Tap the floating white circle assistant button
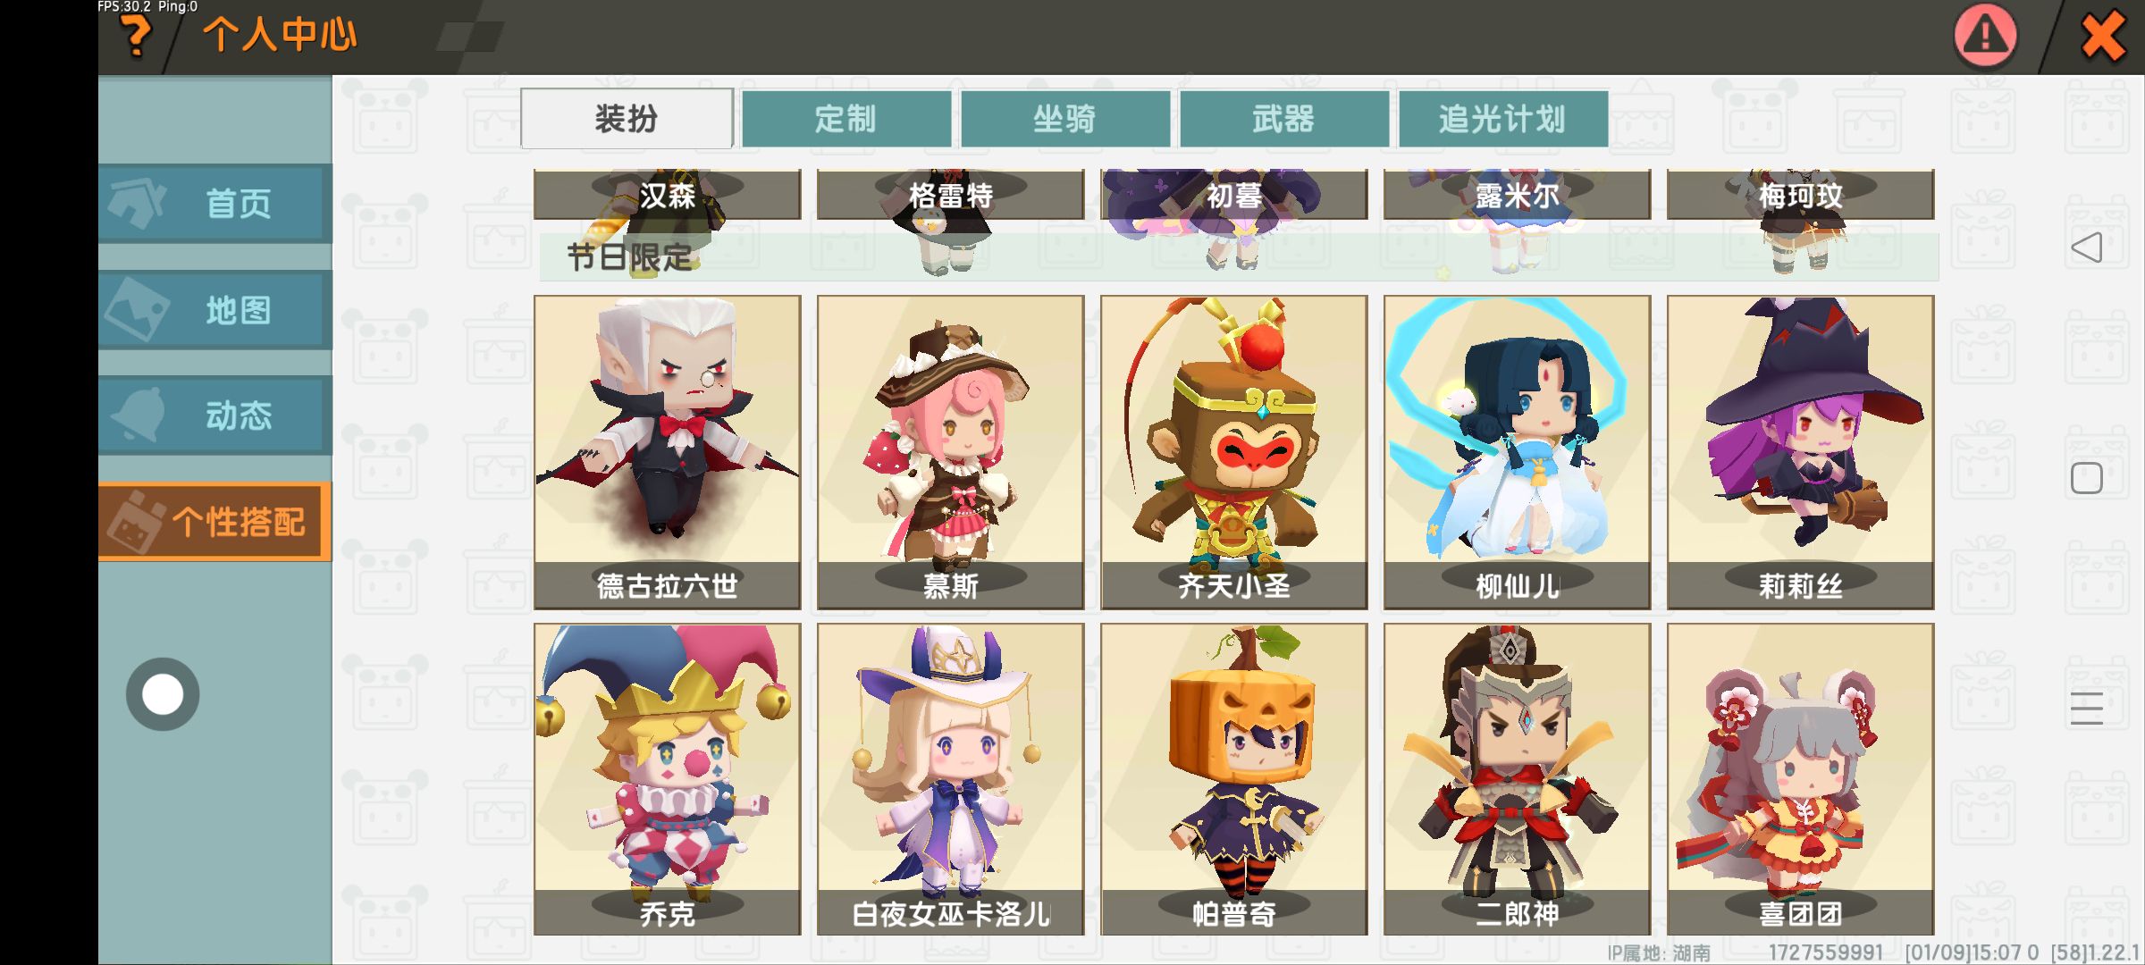The width and height of the screenshot is (2145, 965). click(x=163, y=694)
